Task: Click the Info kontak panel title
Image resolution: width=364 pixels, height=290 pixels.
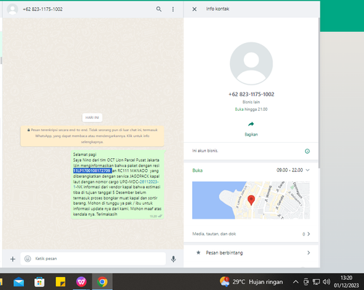Action: coord(218,9)
